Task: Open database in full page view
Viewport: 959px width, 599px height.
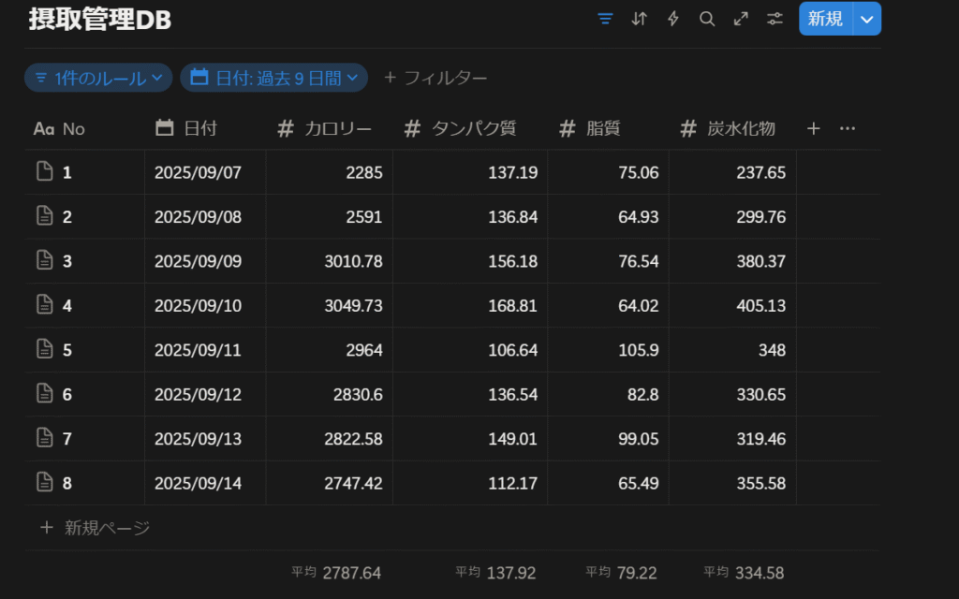Action: pos(741,19)
